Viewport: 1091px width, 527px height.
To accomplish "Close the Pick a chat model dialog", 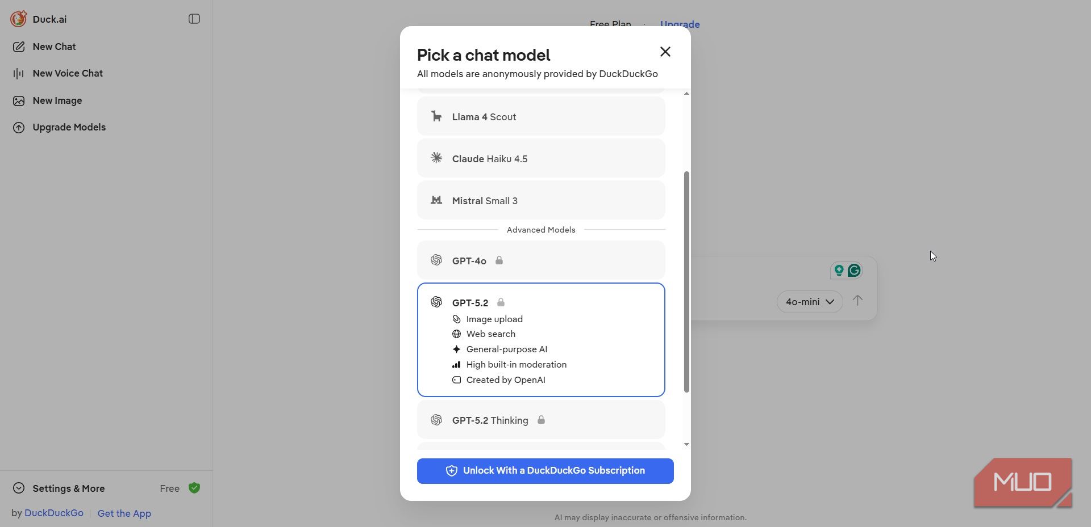I will click(665, 52).
